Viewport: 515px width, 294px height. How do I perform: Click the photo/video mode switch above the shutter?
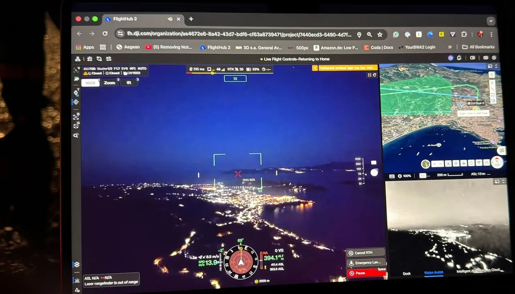click(374, 162)
